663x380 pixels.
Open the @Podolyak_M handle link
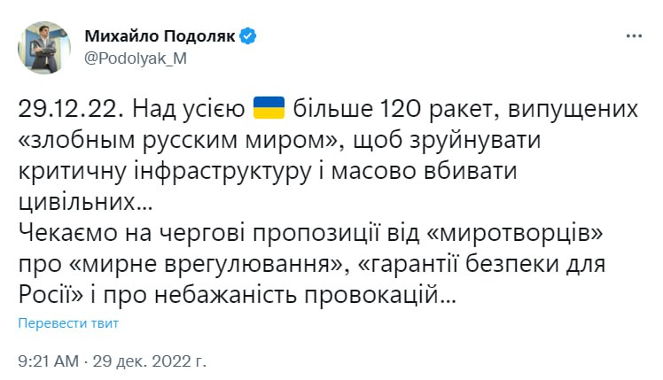pos(136,58)
